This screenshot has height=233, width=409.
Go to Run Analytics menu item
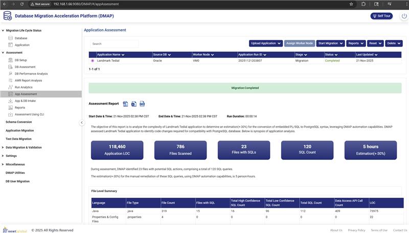click(x=24, y=87)
